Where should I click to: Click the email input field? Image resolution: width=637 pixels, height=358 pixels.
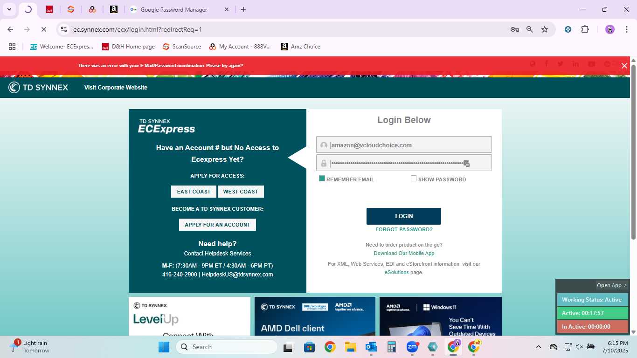[x=404, y=145]
